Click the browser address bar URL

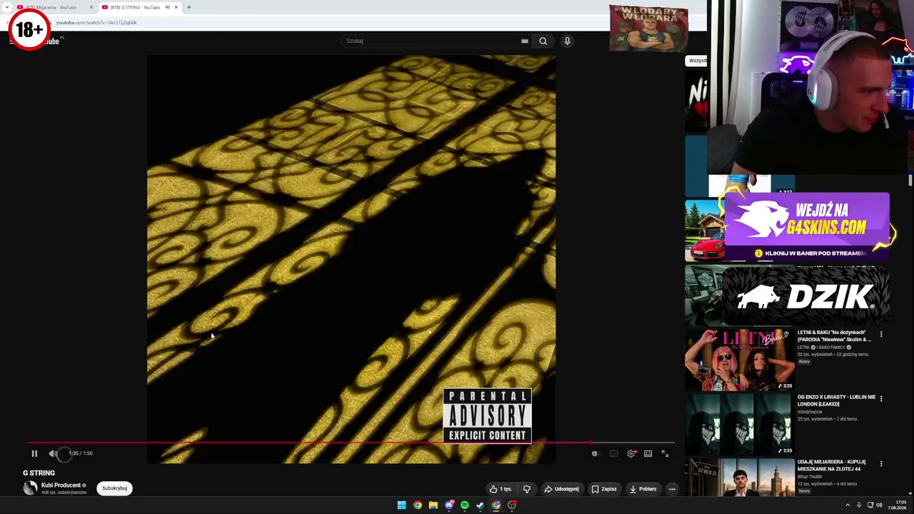[x=96, y=22]
